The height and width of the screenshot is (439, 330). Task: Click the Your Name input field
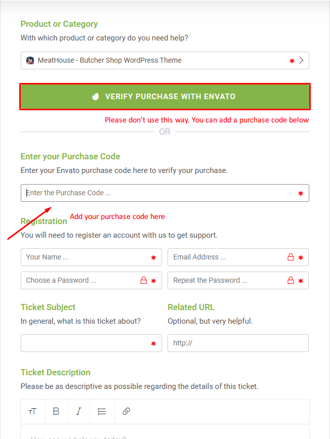coord(91,257)
